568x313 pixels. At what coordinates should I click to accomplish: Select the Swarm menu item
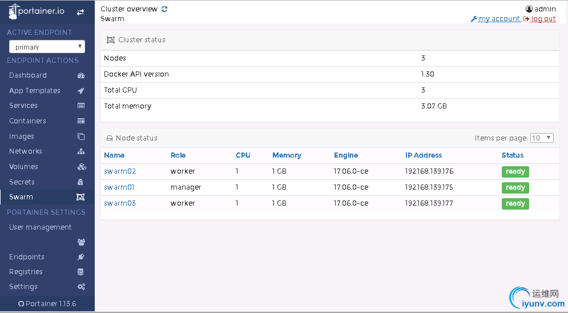21,197
